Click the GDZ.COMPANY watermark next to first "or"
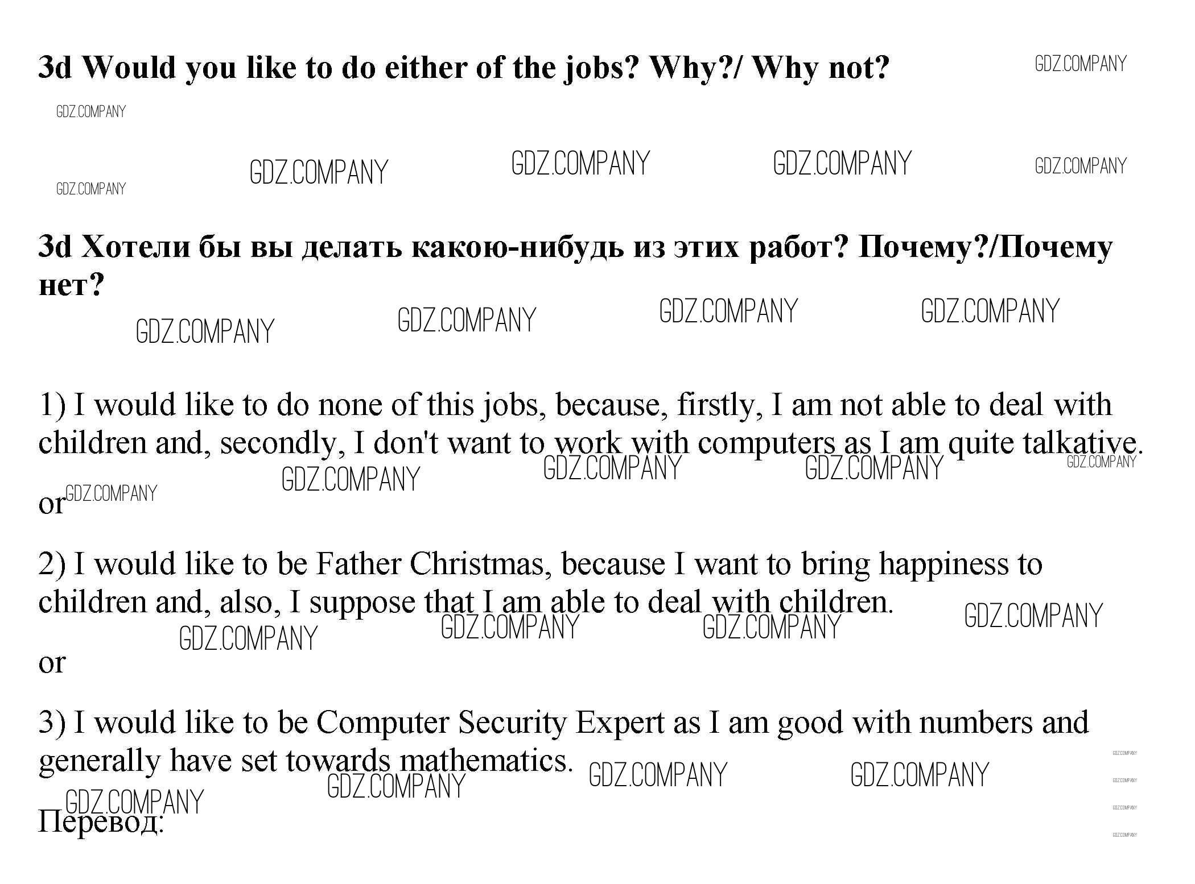The image size is (1195, 884). click(111, 493)
